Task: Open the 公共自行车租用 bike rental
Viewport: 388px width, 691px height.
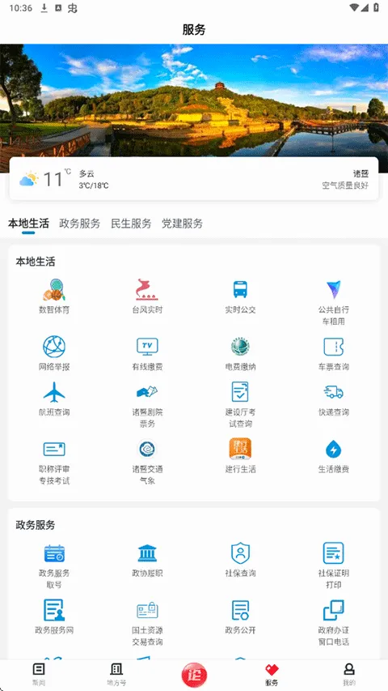Action: (x=334, y=302)
